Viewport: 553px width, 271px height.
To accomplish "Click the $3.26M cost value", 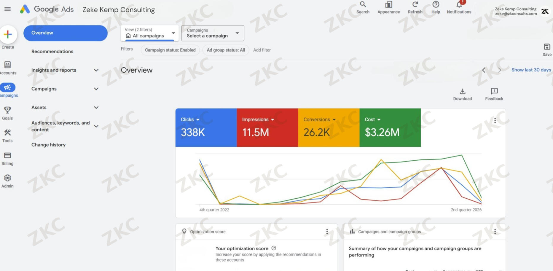I will pyautogui.click(x=382, y=132).
